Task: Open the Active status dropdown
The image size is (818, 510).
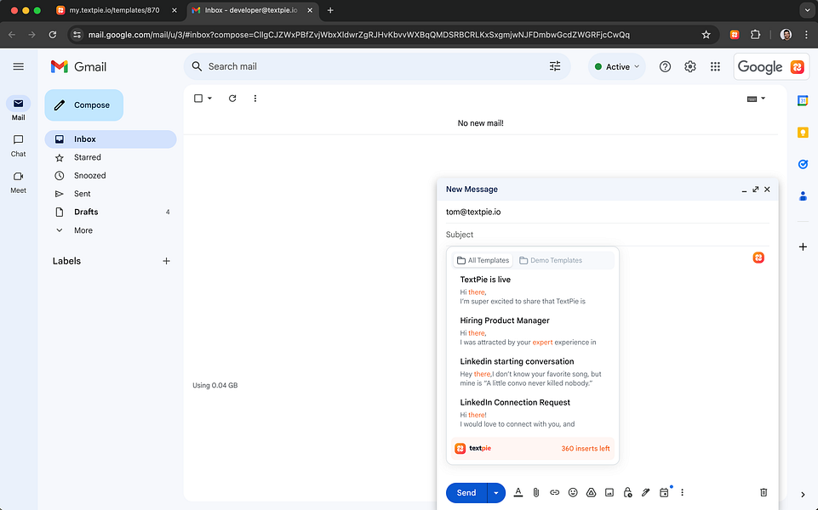Action: pos(615,66)
